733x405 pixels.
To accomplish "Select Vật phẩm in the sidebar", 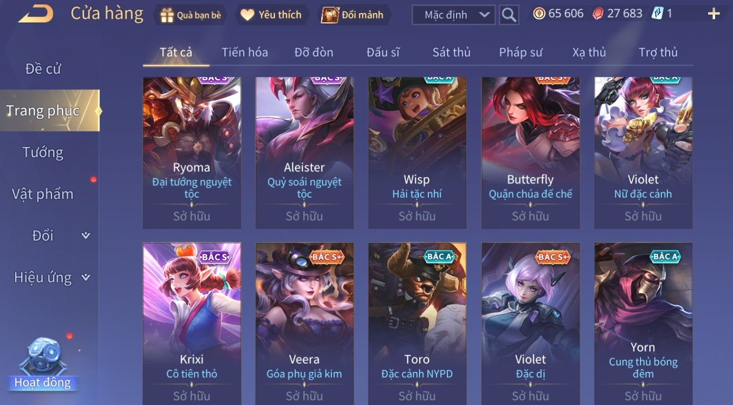I will (x=43, y=194).
